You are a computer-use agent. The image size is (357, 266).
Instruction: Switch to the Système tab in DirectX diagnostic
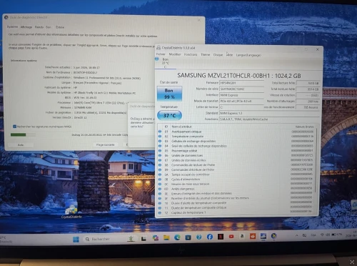point(12,26)
